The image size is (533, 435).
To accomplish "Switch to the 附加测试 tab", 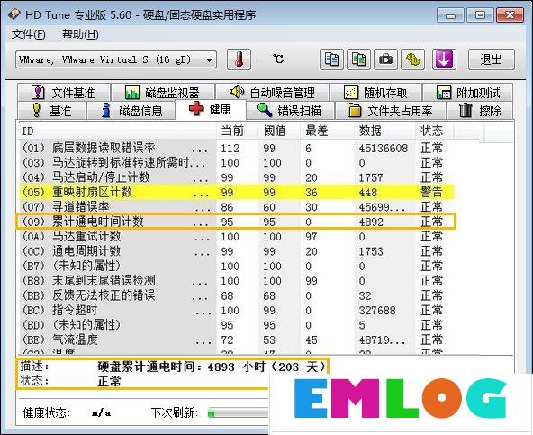I will click(x=468, y=92).
